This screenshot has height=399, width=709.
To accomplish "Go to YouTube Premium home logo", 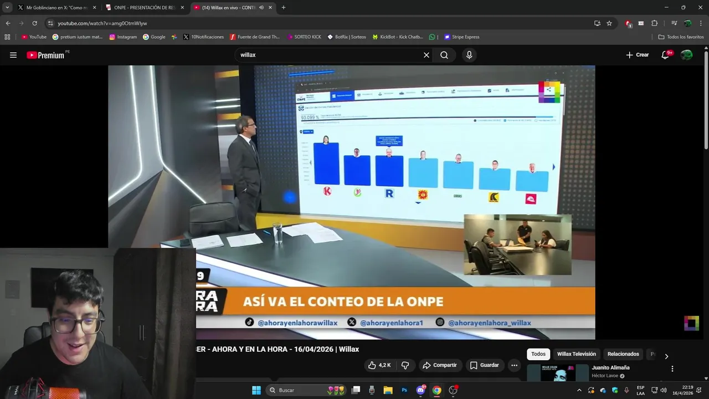I will point(45,55).
